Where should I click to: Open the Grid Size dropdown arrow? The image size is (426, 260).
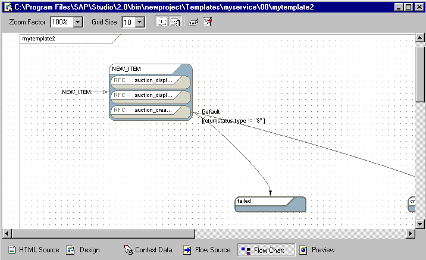tap(140, 22)
